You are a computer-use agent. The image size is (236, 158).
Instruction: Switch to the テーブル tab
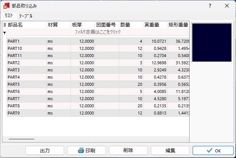[26, 16]
